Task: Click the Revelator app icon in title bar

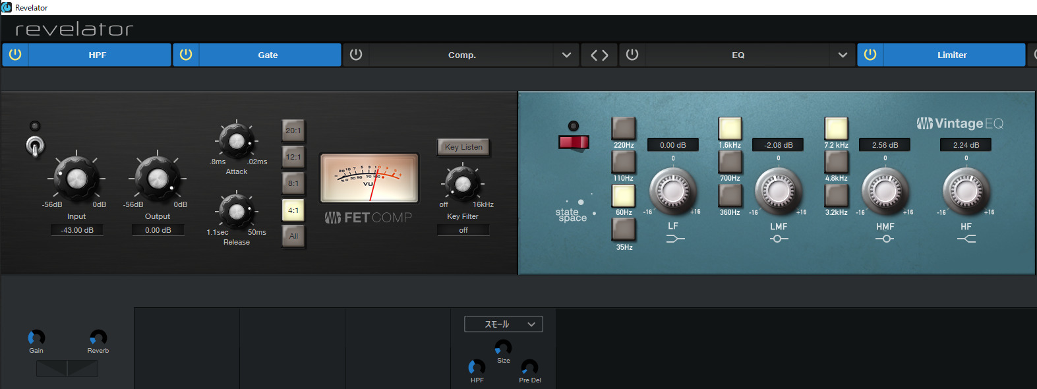Action: coord(7,7)
